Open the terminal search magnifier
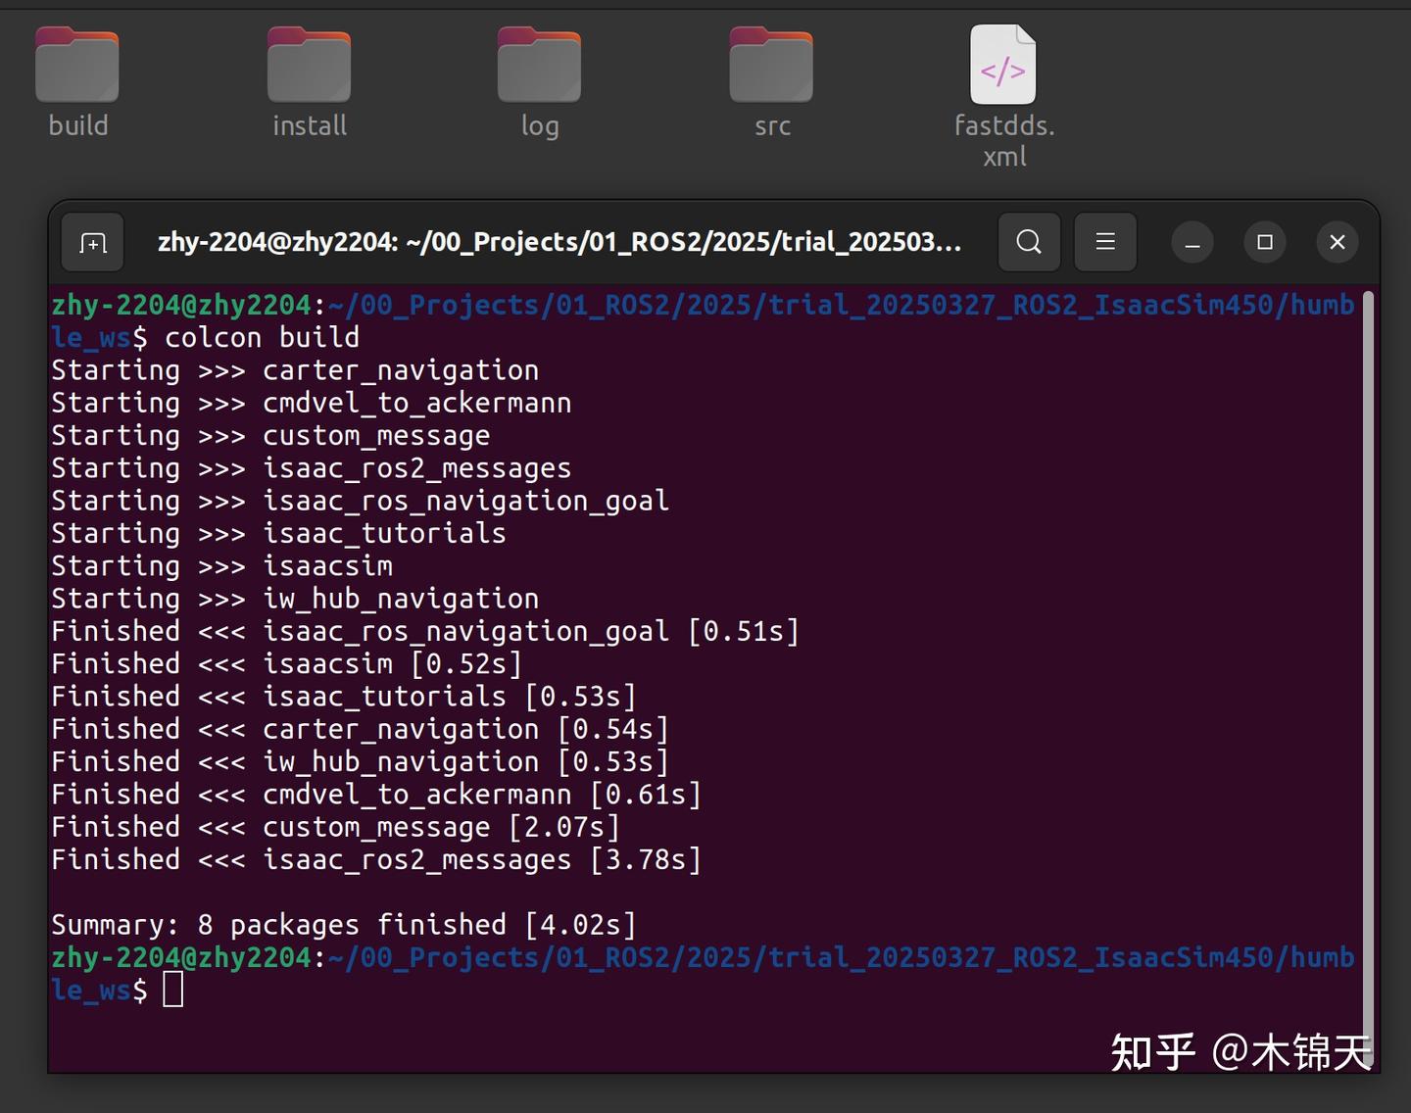Image resolution: width=1411 pixels, height=1113 pixels. (x=1028, y=242)
